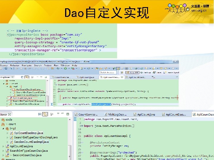Click Run External Tools icon in upper toolbar
This screenshot has width=214, height=160.
tap(73, 68)
